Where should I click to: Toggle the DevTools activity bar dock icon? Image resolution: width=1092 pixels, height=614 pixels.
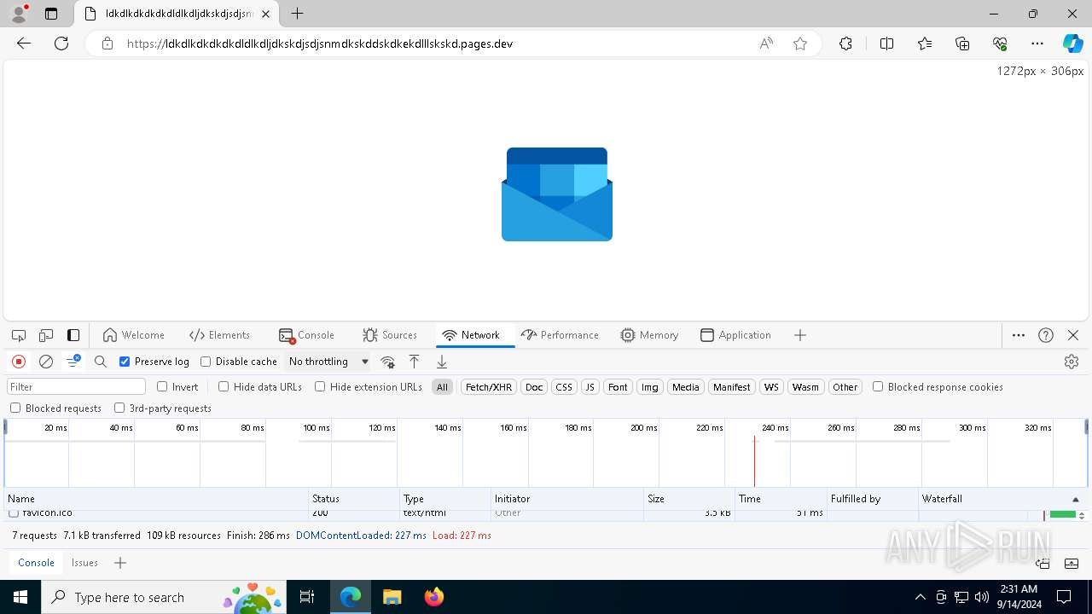coord(73,335)
